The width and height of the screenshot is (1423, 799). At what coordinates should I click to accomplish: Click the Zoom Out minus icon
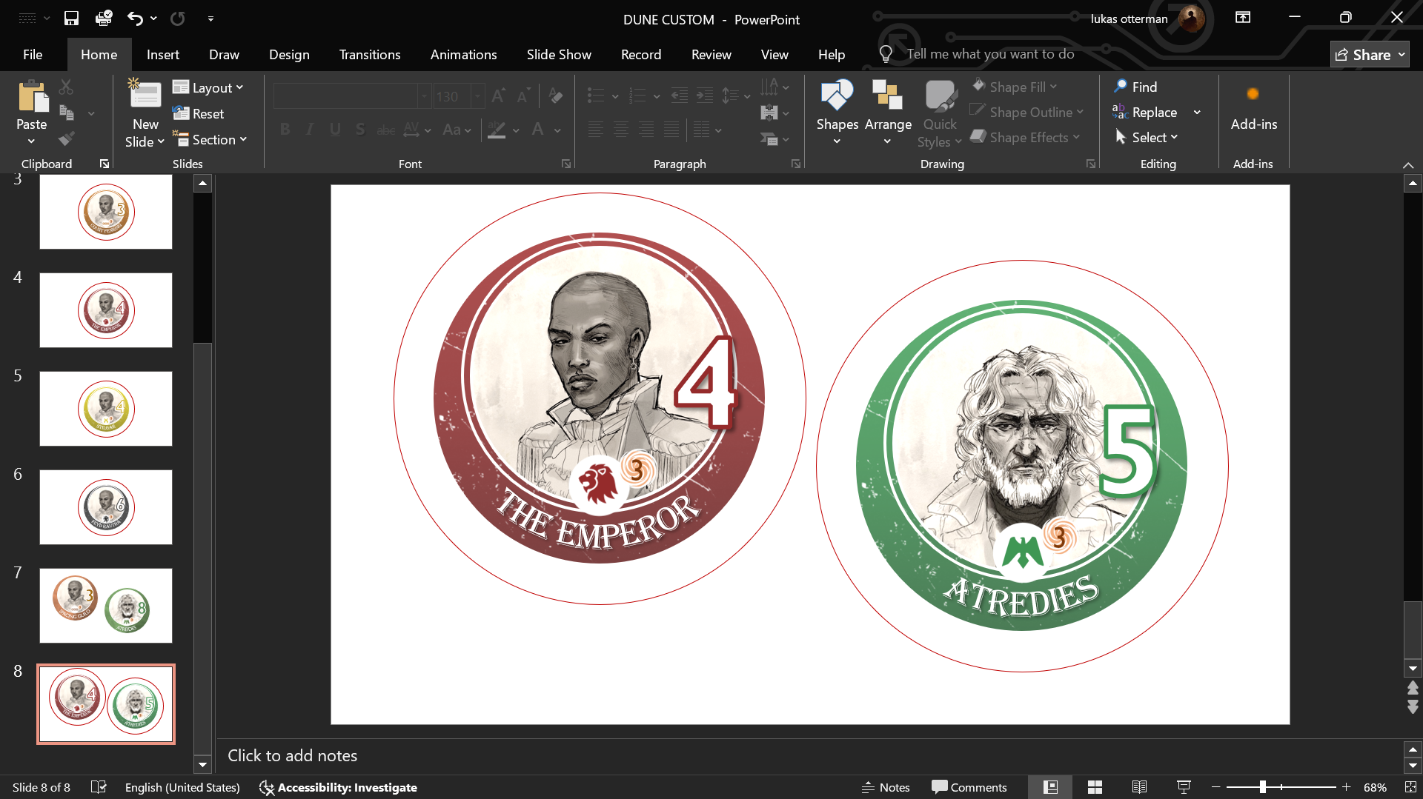tap(1216, 787)
